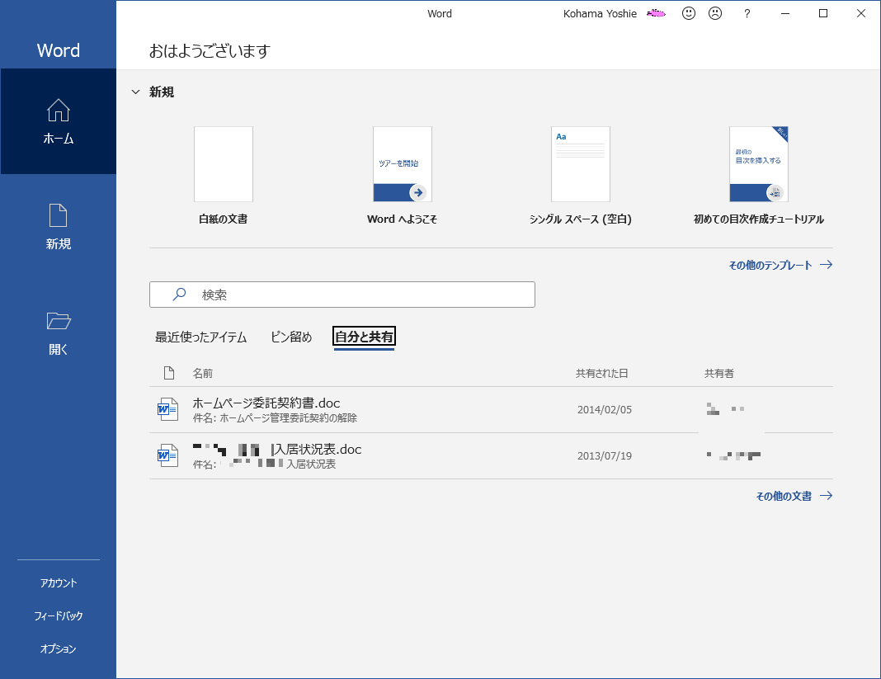This screenshot has height=679, width=881.
Task: Click Word icon of ホームページ委託契約書.doc
Action: (x=167, y=409)
